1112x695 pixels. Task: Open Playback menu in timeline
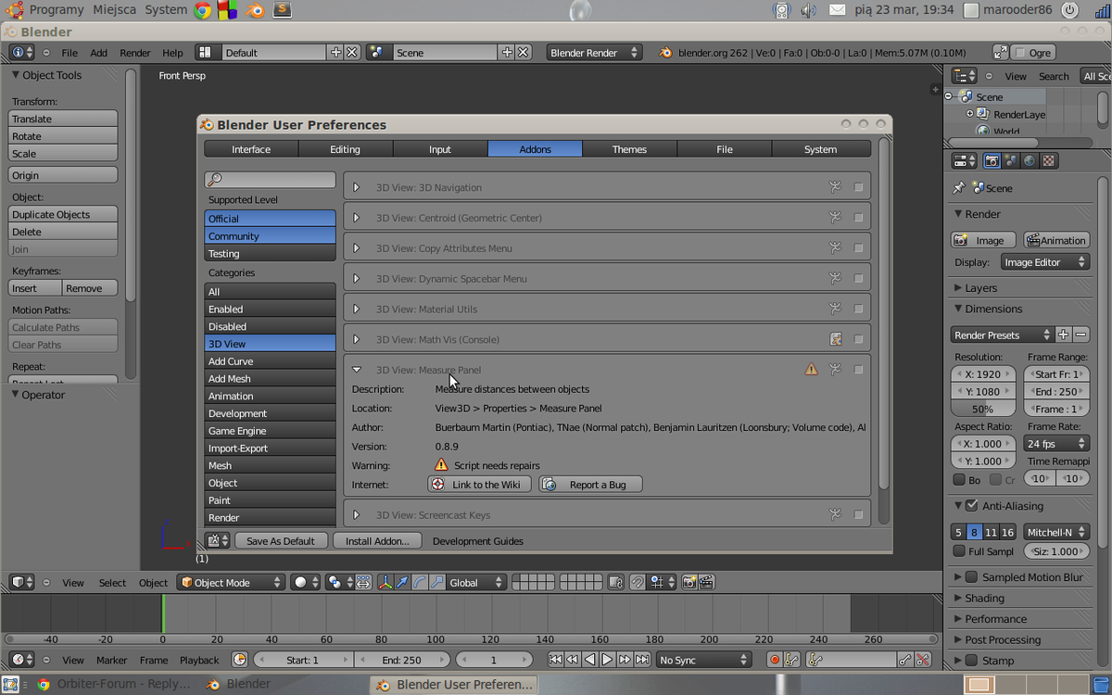[199, 660]
